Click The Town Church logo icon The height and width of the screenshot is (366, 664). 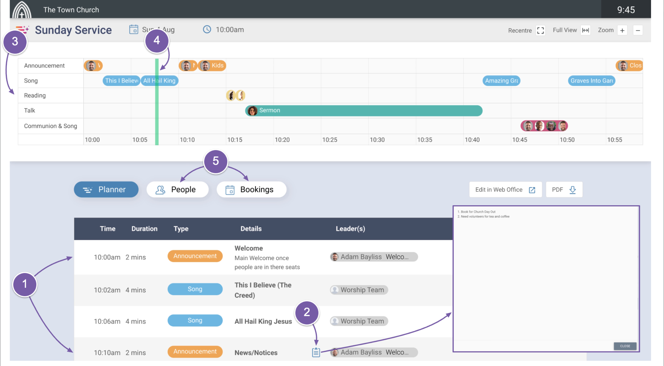[x=22, y=10]
